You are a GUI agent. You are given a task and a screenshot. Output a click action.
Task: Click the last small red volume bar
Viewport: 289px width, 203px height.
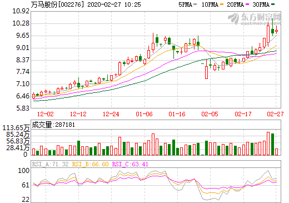pos(276,152)
